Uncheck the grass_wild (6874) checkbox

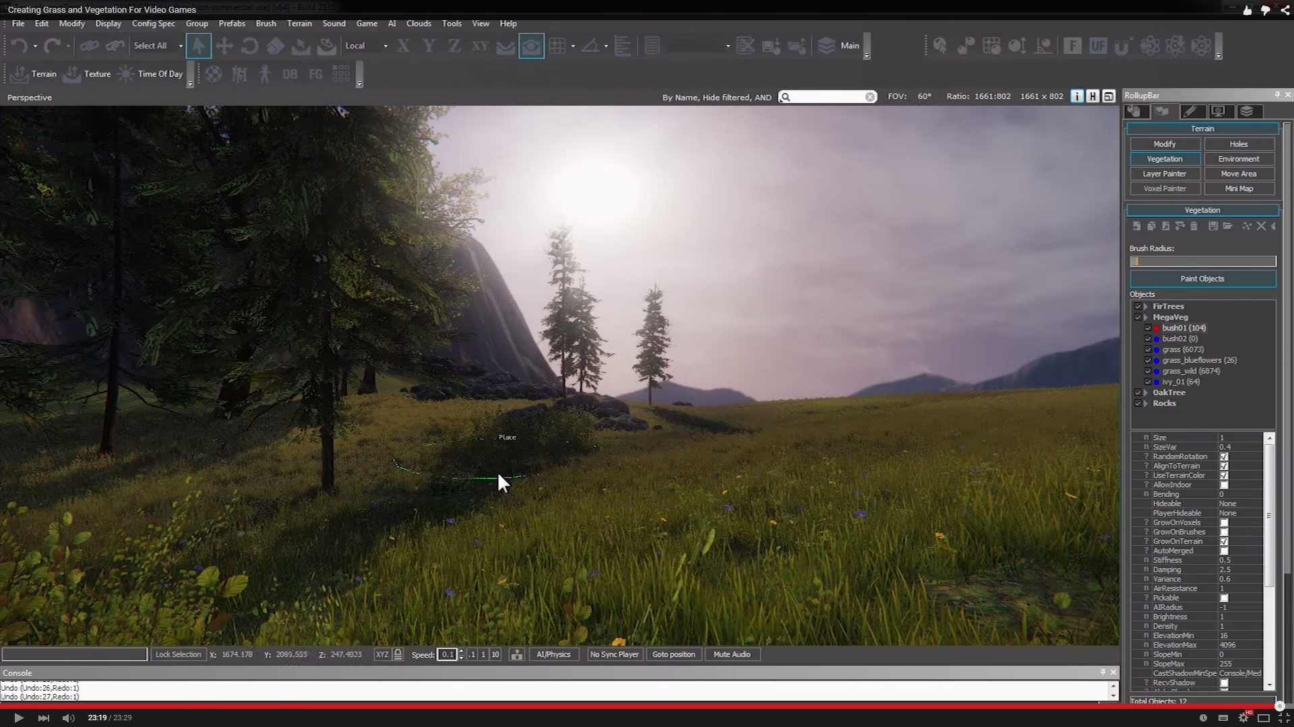coord(1148,371)
